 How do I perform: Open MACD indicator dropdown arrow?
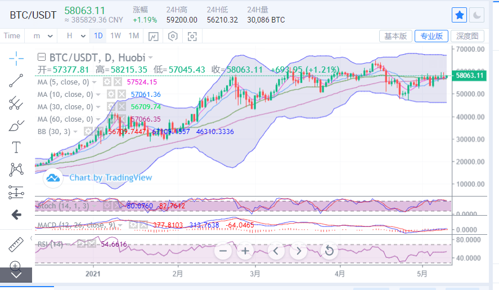(x=120, y=226)
